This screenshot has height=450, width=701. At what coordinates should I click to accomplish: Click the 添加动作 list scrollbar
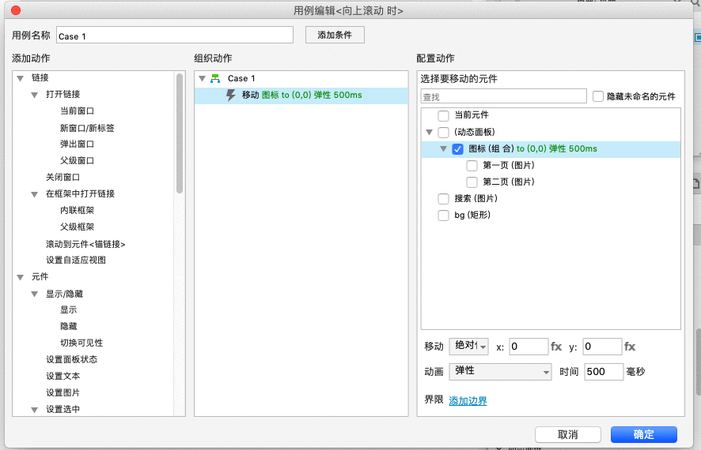(x=180, y=133)
